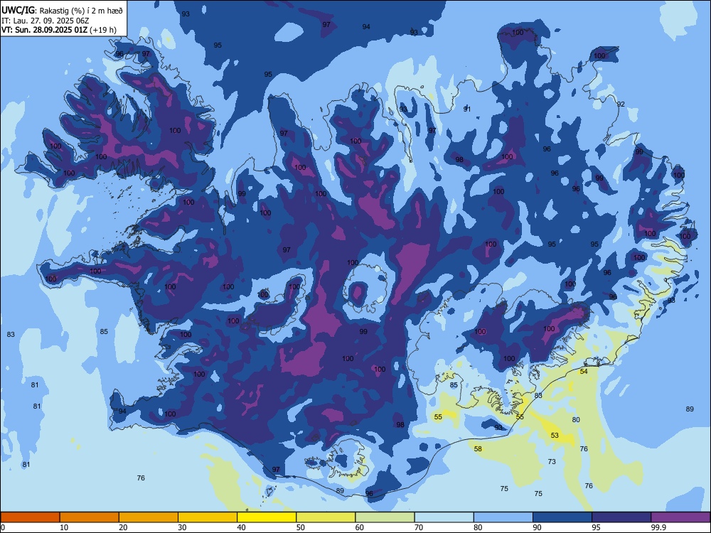Select the "73" humidity value on the map
711x533 pixels.
[552, 462]
